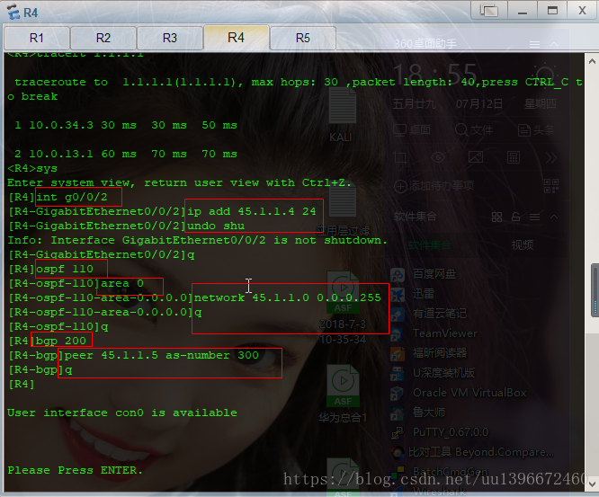Open the 桌面 shortcut in desktop widget
This screenshot has width=599, height=497.
tap(412, 130)
